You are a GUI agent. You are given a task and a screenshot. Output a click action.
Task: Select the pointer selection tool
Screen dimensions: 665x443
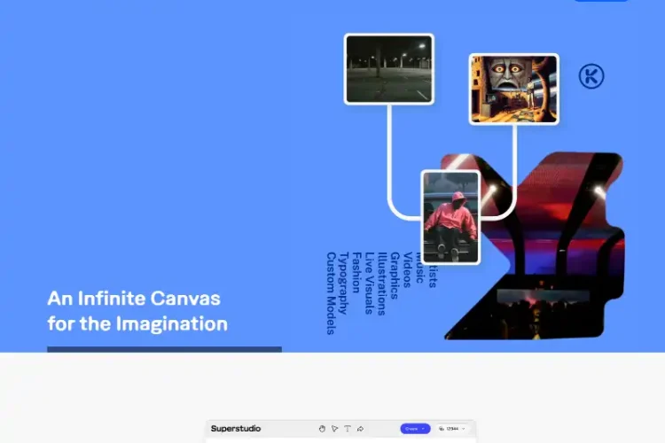tap(334, 429)
